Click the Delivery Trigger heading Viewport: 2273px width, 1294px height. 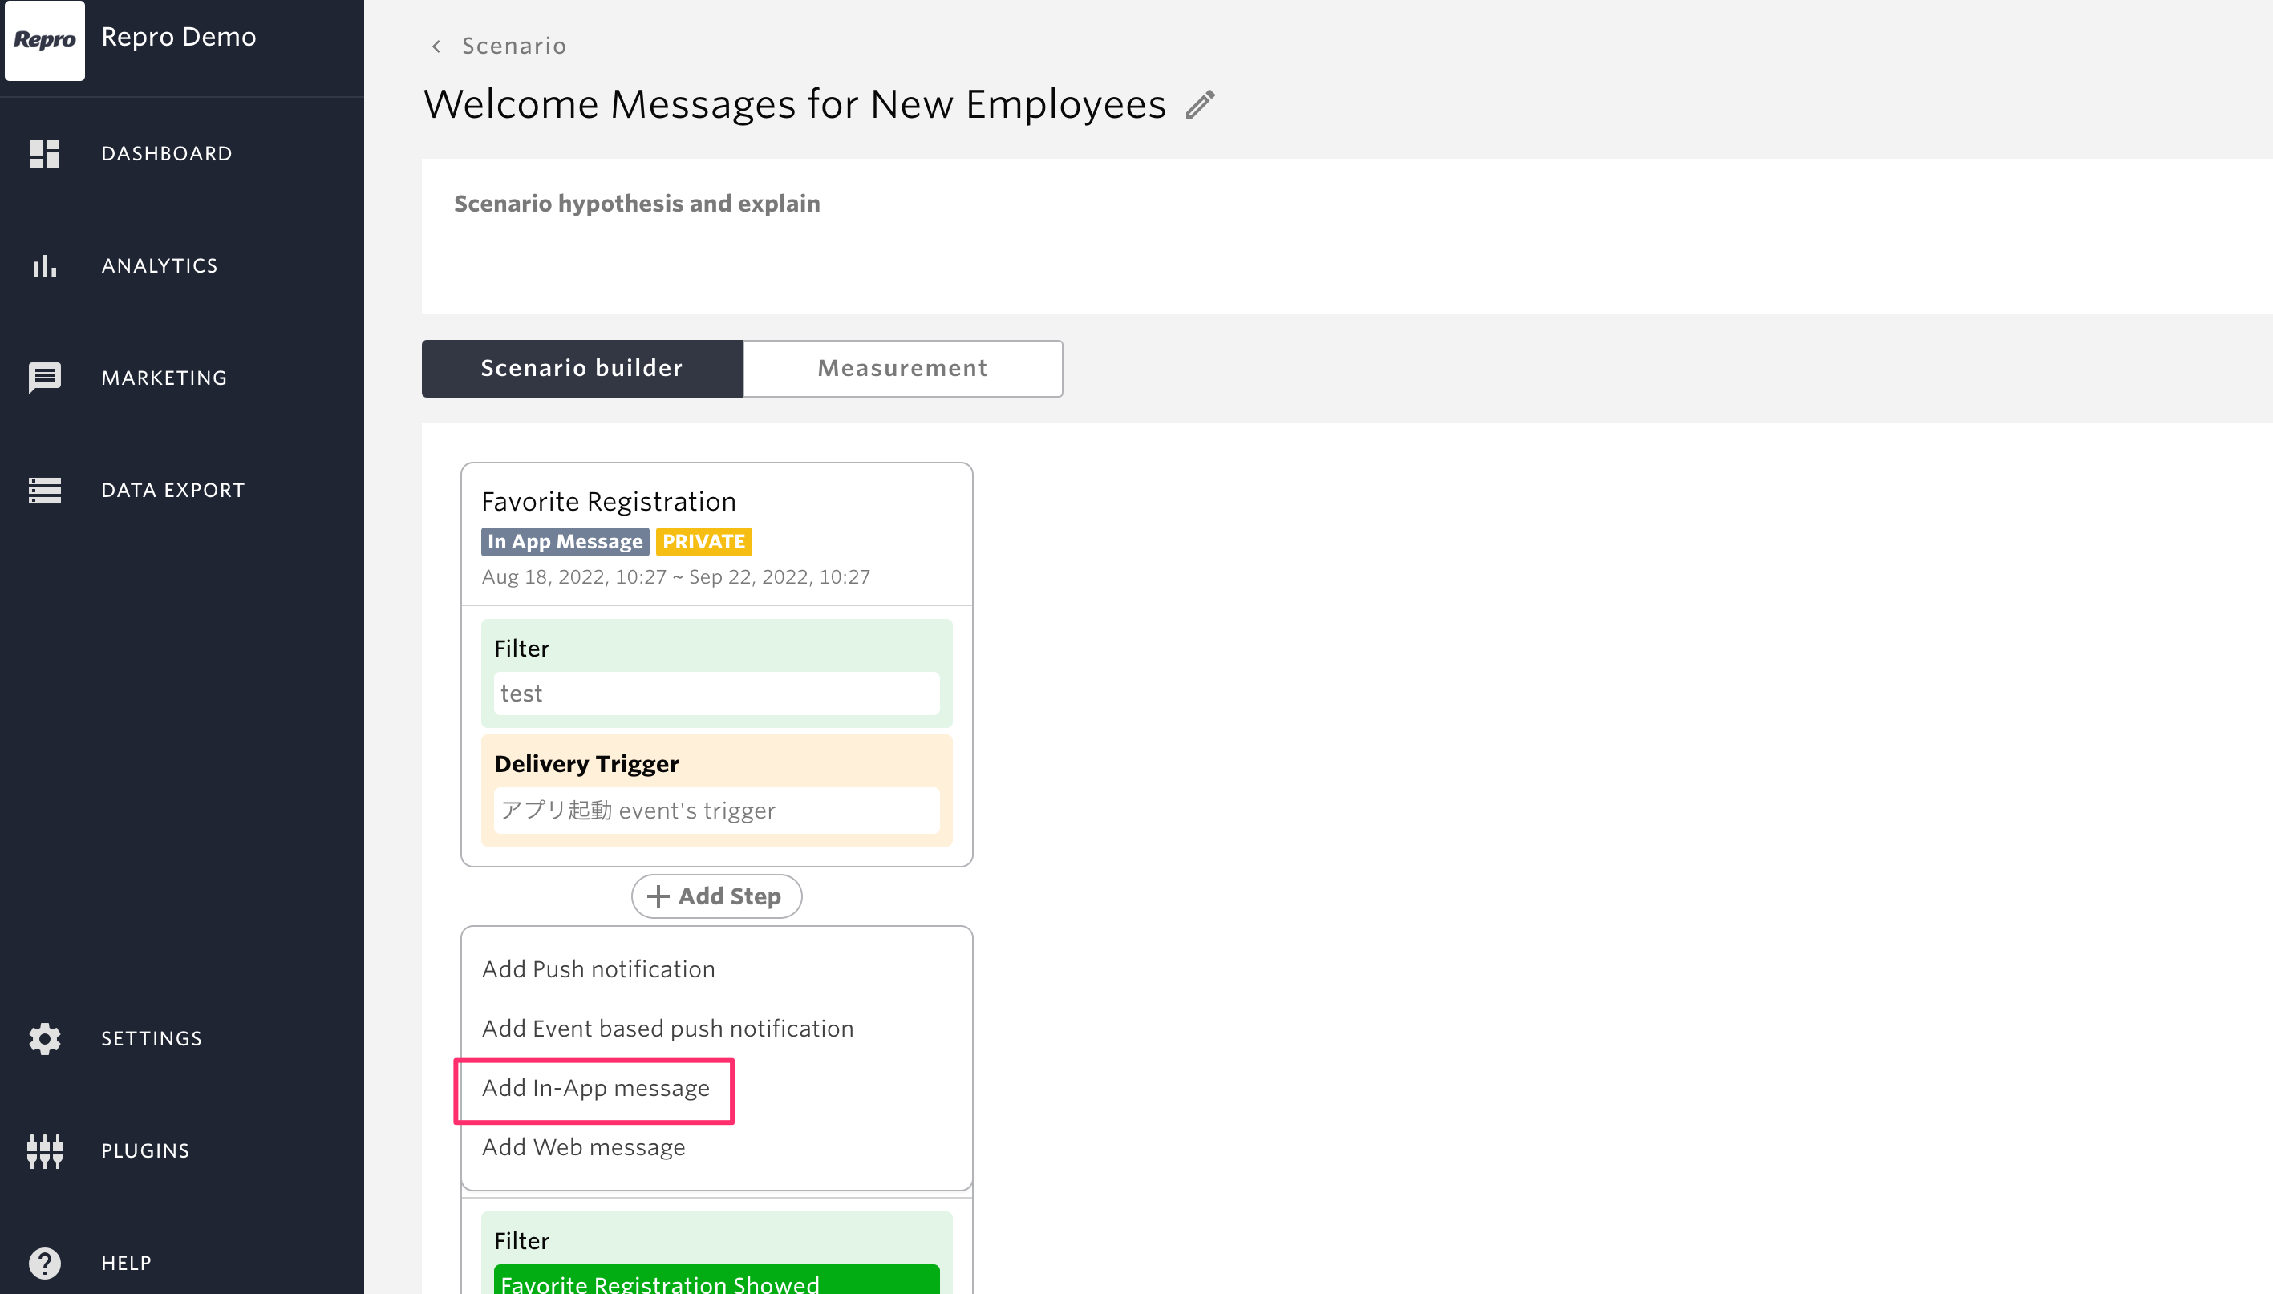586,764
